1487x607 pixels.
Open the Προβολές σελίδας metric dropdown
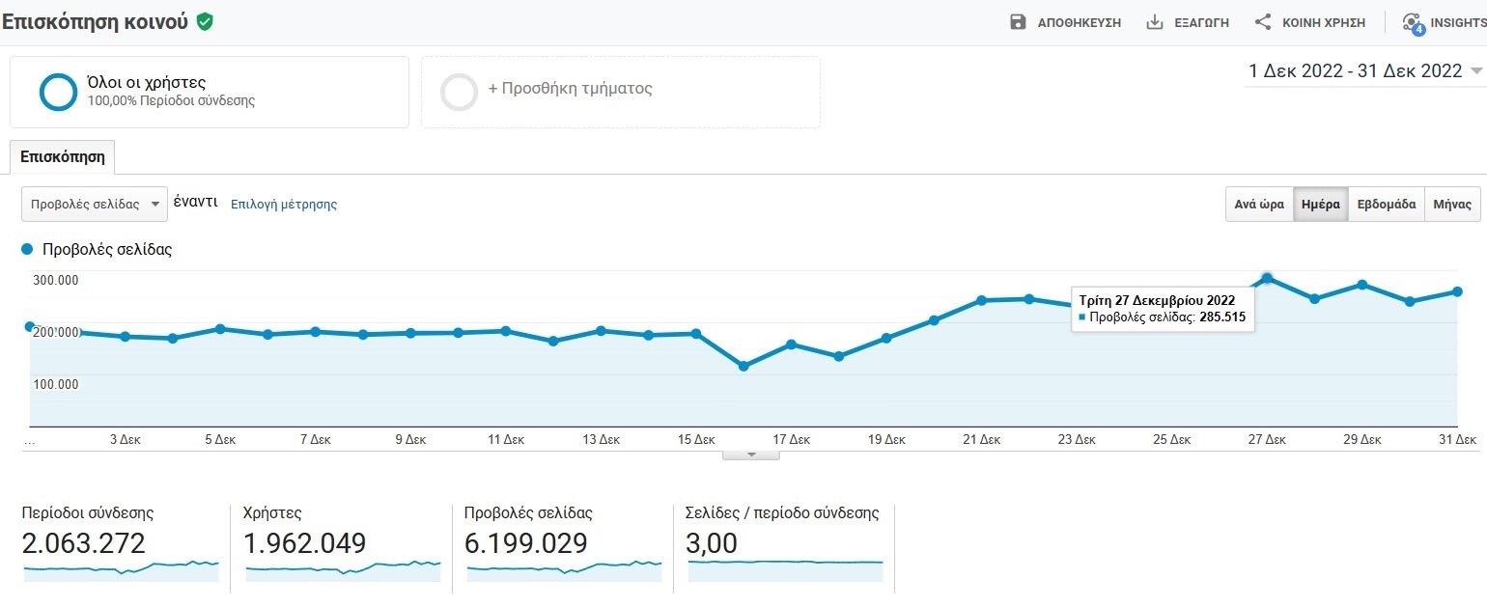pyautogui.click(x=94, y=205)
